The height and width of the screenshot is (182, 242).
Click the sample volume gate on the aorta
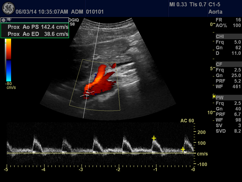87,94
